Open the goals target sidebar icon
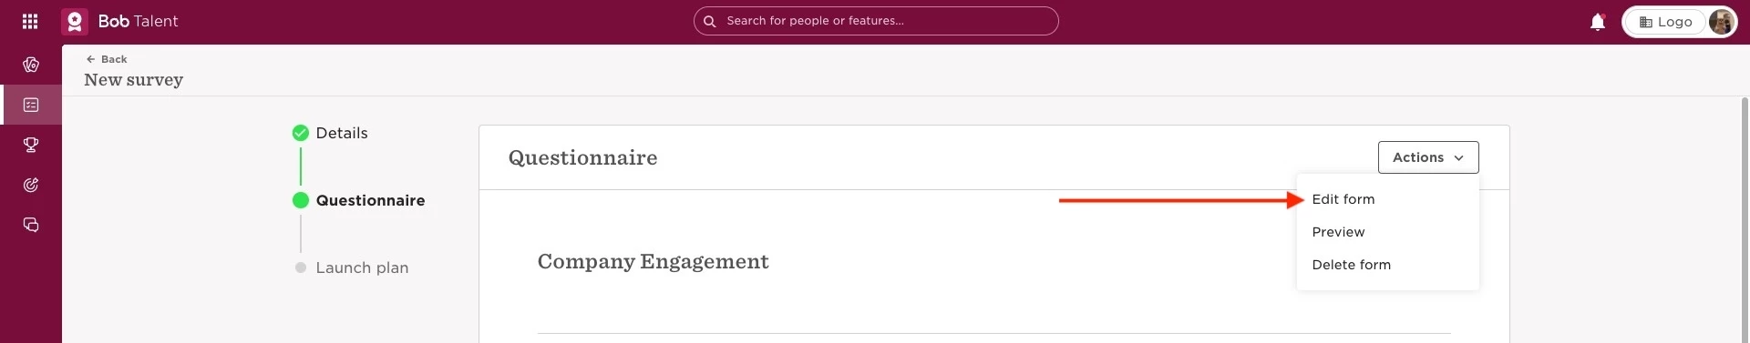 31,185
